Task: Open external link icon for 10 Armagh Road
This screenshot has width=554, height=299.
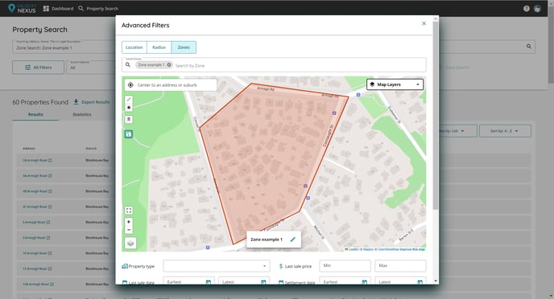Action: [50, 253]
